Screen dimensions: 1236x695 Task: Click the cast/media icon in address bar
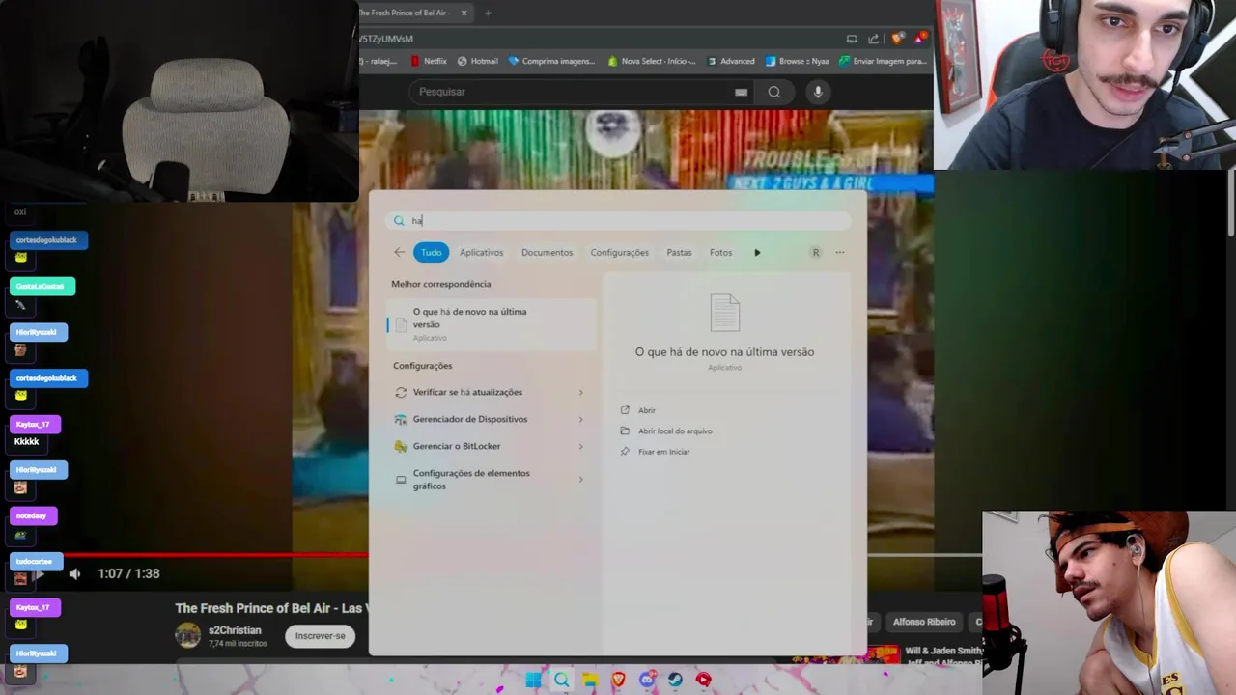852,39
